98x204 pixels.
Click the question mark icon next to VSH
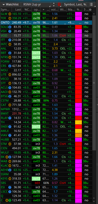point(10,31)
